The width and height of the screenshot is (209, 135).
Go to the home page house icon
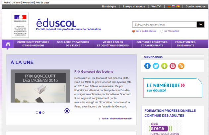(8, 44)
